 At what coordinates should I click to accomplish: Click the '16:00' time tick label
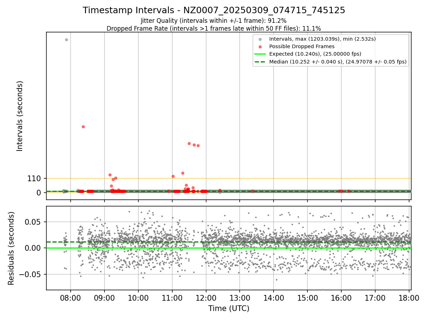pyautogui.click(x=341, y=298)
